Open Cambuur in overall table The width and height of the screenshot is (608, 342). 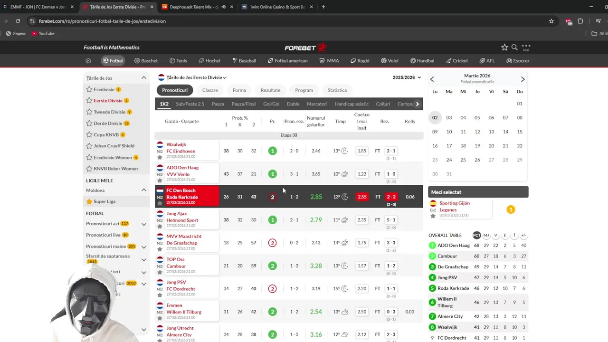(447, 256)
